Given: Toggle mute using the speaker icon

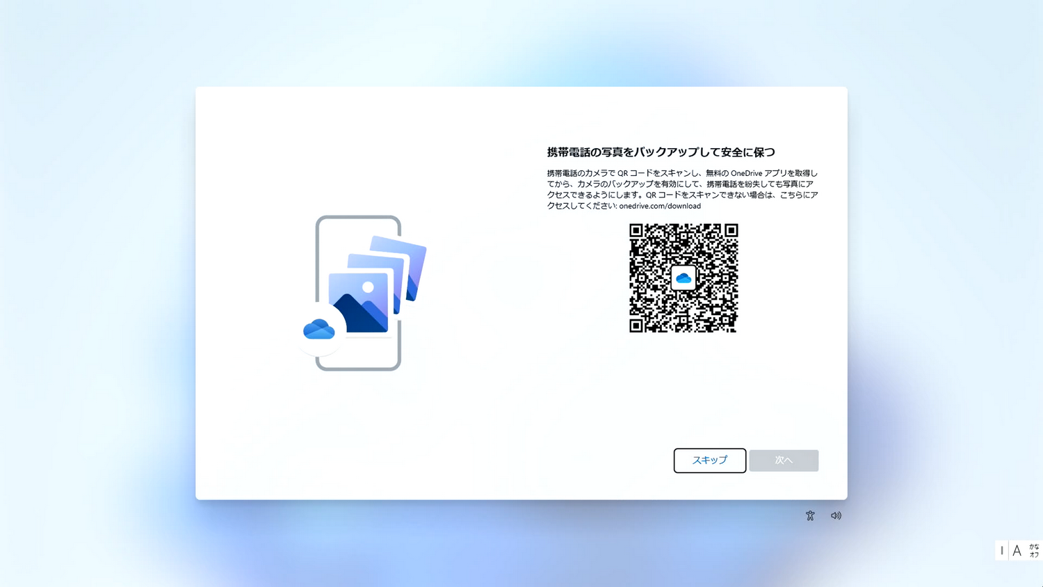Looking at the screenshot, I should pos(836,515).
